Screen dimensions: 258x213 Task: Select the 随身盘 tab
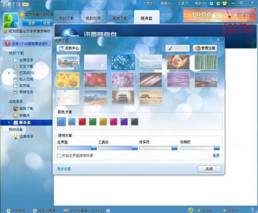pos(147,18)
